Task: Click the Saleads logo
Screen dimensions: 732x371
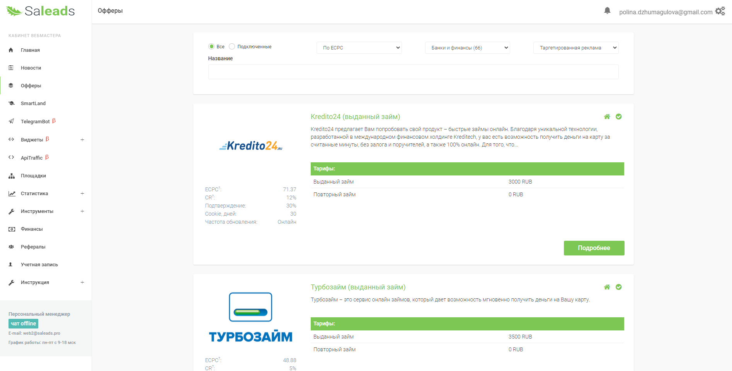Action: tap(41, 11)
